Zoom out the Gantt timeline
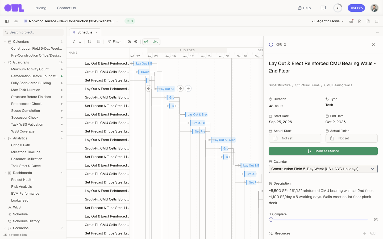 coord(130,42)
